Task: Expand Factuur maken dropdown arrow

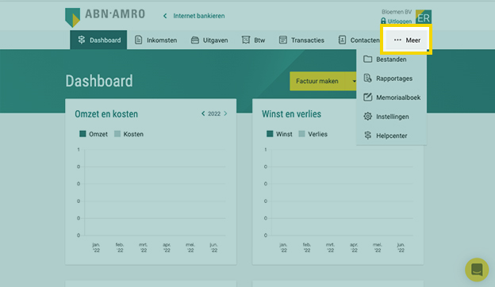Action: (352, 81)
